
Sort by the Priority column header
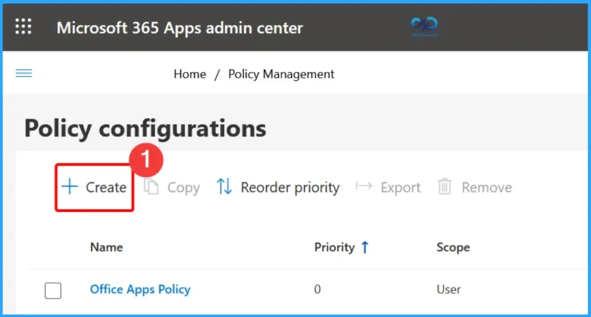(x=342, y=247)
